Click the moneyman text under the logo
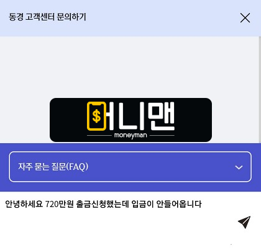The width and height of the screenshot is (261, 248). 130,135
